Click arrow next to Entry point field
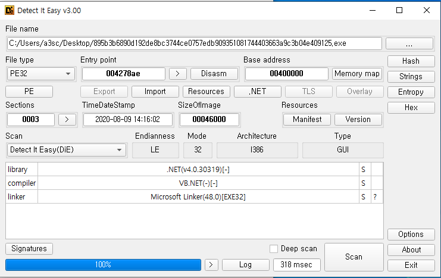The width and height of the screenshot is (441, 278). pos(177,74)
